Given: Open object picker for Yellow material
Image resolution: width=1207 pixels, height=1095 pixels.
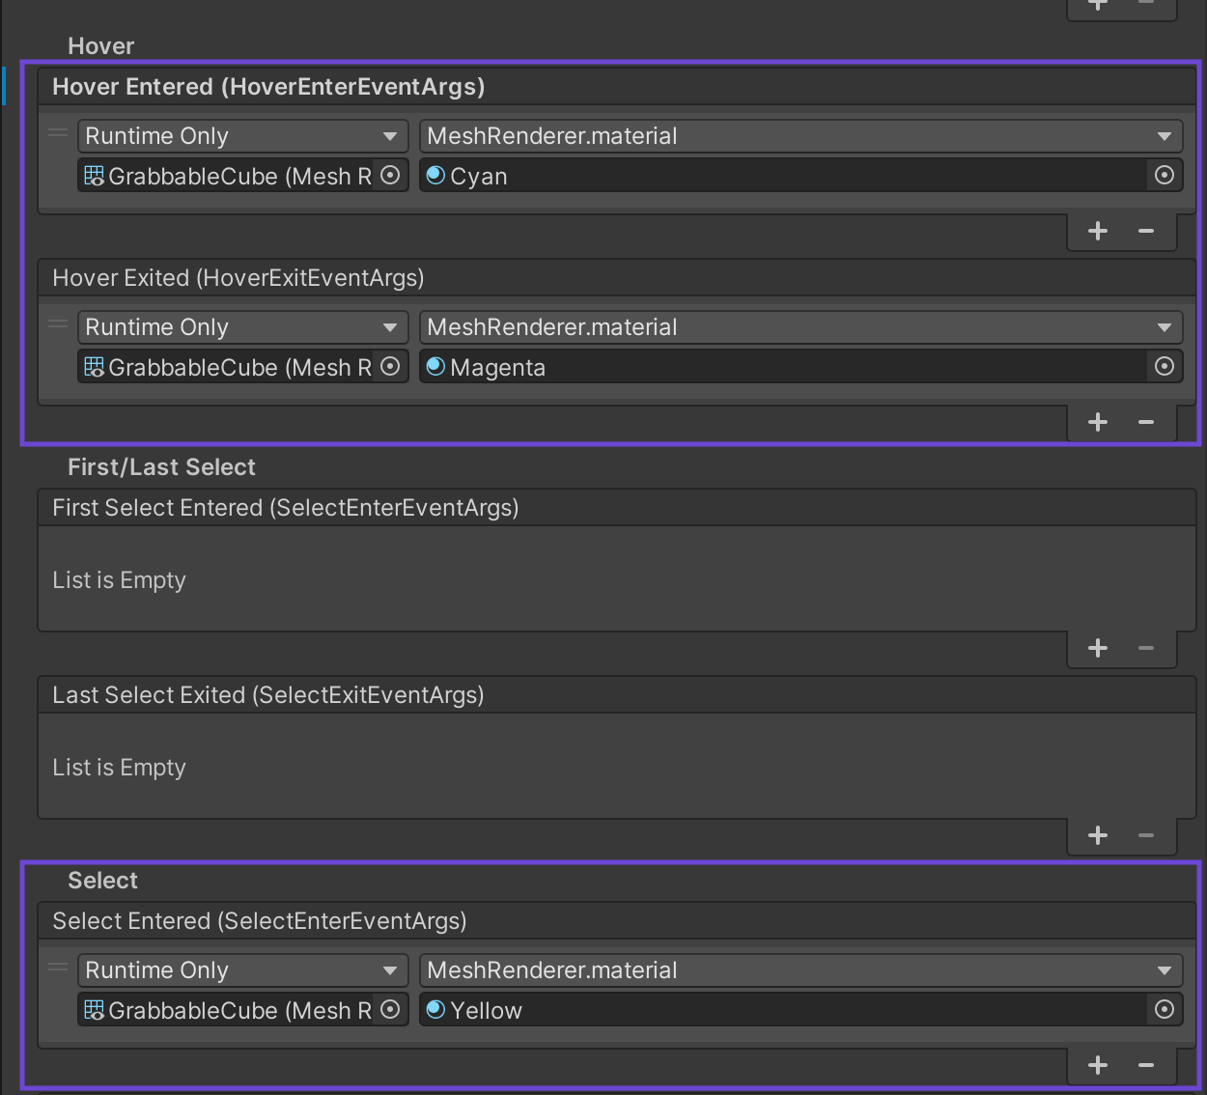Looking at the screenshot, I should [x=1165, y=1010].
